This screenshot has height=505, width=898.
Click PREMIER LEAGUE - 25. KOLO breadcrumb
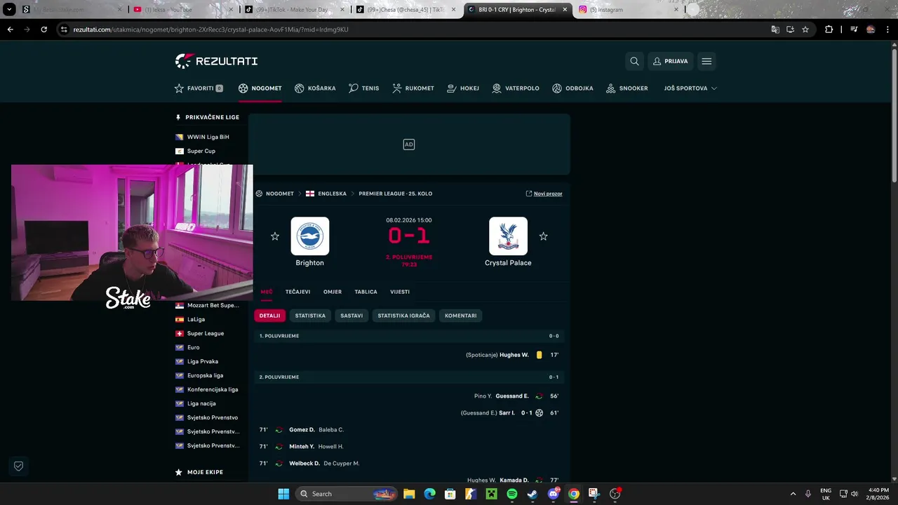point(396,194)
